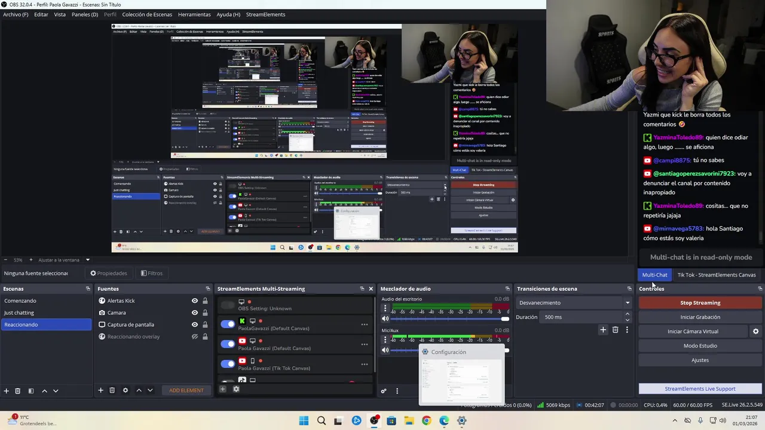Screen dimensions: 765x430
Task: Open transition properties three-dot menu
Action: click(x=627, y=330)
